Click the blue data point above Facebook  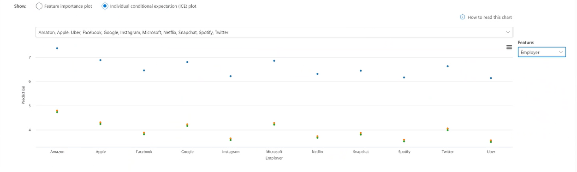click(x=144, y=71)
